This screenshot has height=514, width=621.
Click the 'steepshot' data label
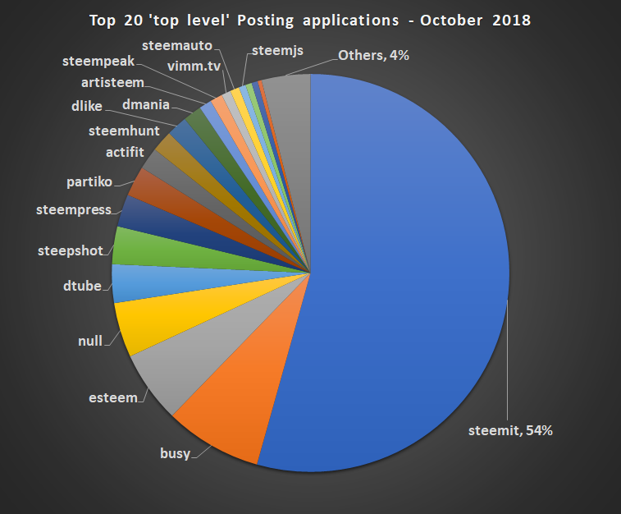click(x=71, y=251)
